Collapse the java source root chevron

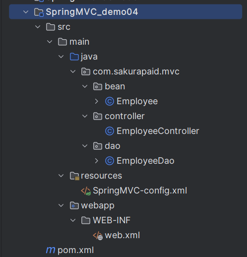click(61, 57)
